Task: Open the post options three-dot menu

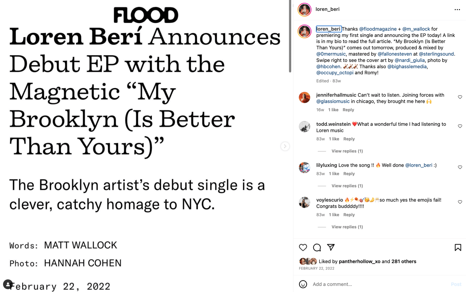Action: [457, 9]
